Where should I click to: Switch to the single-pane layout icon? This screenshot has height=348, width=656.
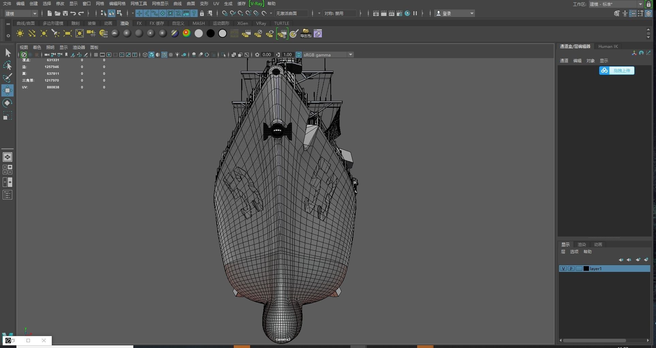coord(7,157)
